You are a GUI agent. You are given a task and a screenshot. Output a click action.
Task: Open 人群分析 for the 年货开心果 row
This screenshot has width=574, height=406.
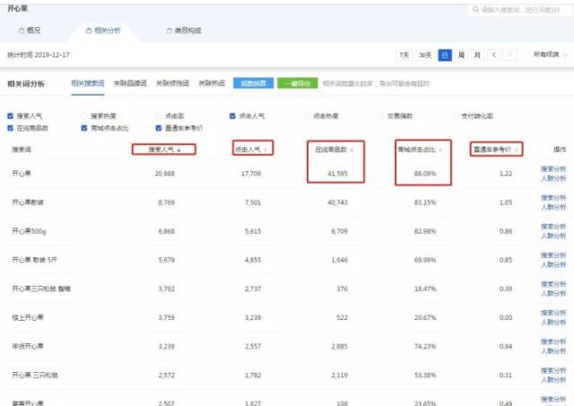click(x=553, y=351)
